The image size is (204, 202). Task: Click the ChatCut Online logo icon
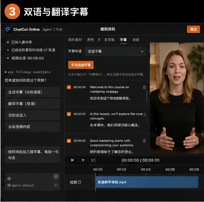(8, 30)
